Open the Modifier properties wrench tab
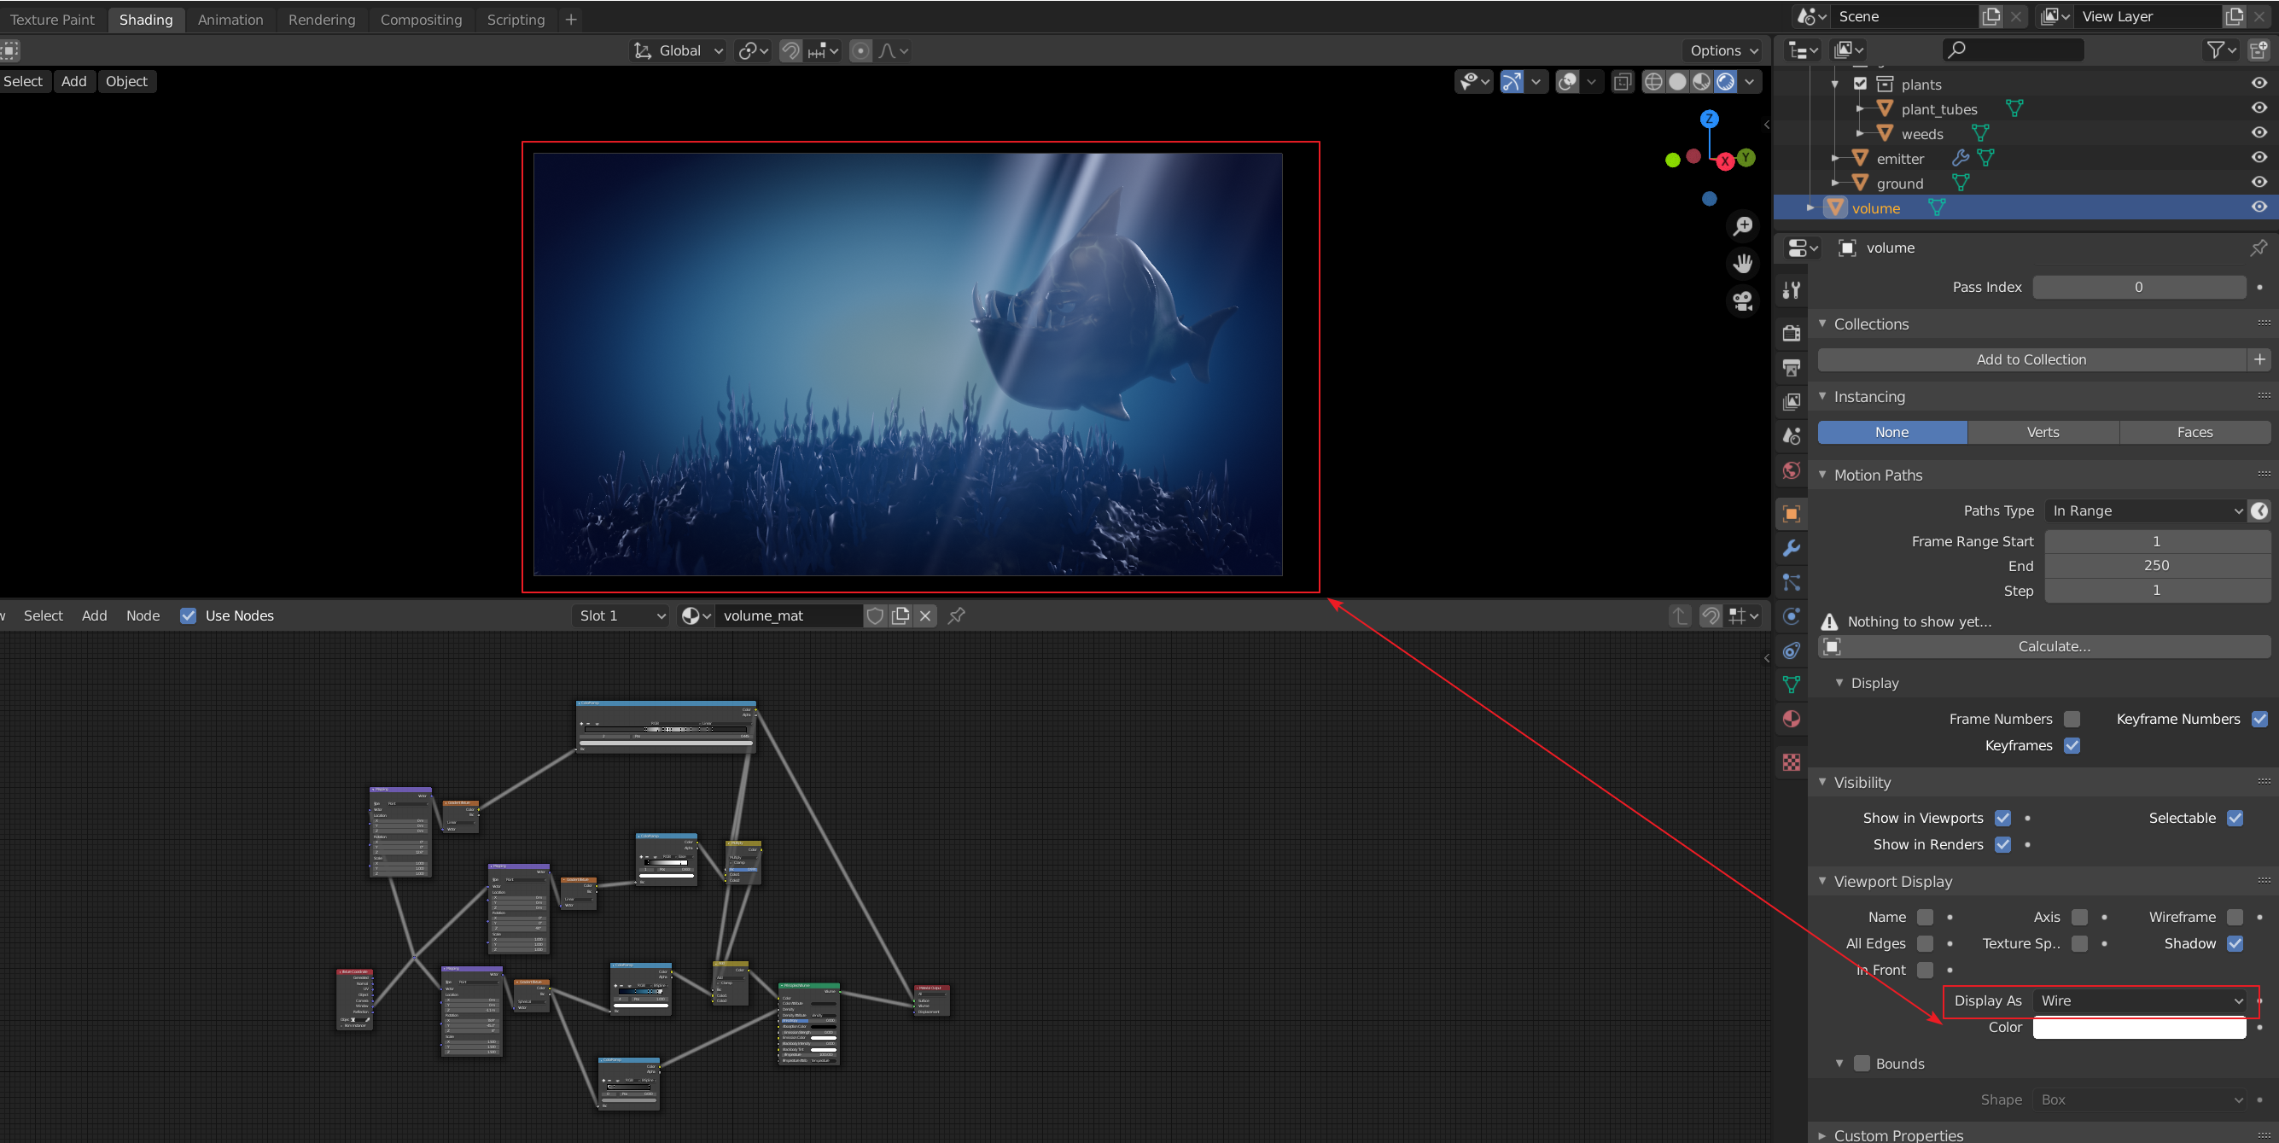This screenshot has width=2279, height=1143. 1792,549
